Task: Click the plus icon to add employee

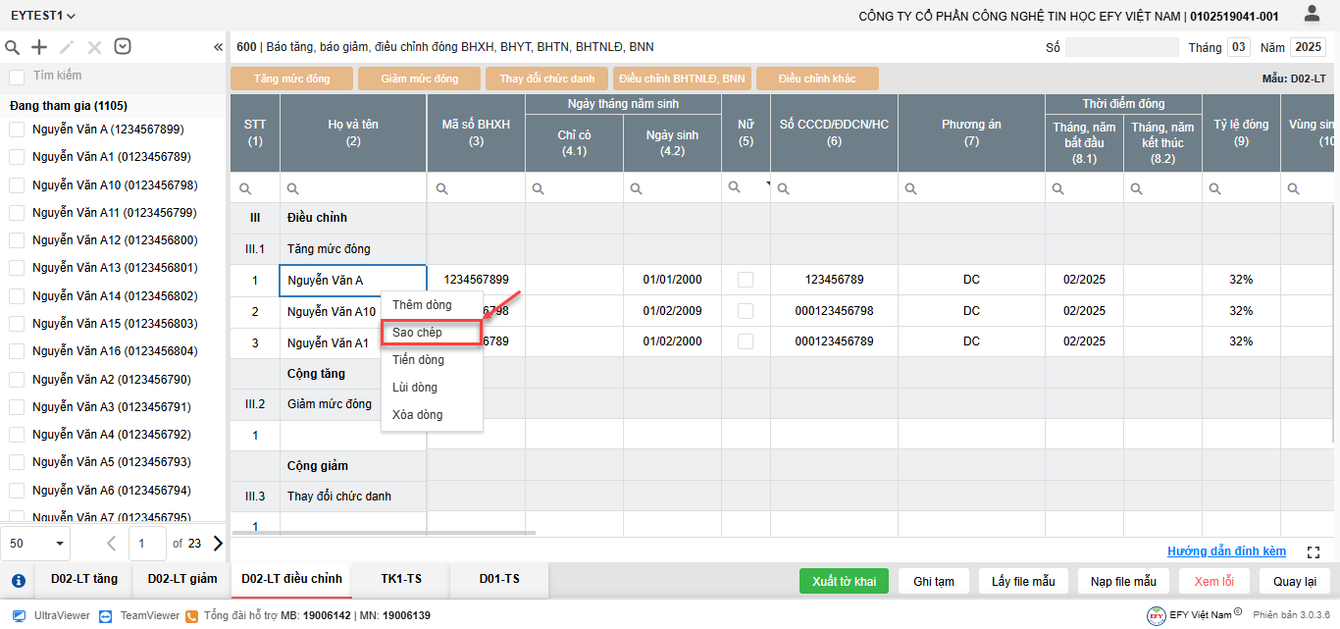Action: [39, 47]
